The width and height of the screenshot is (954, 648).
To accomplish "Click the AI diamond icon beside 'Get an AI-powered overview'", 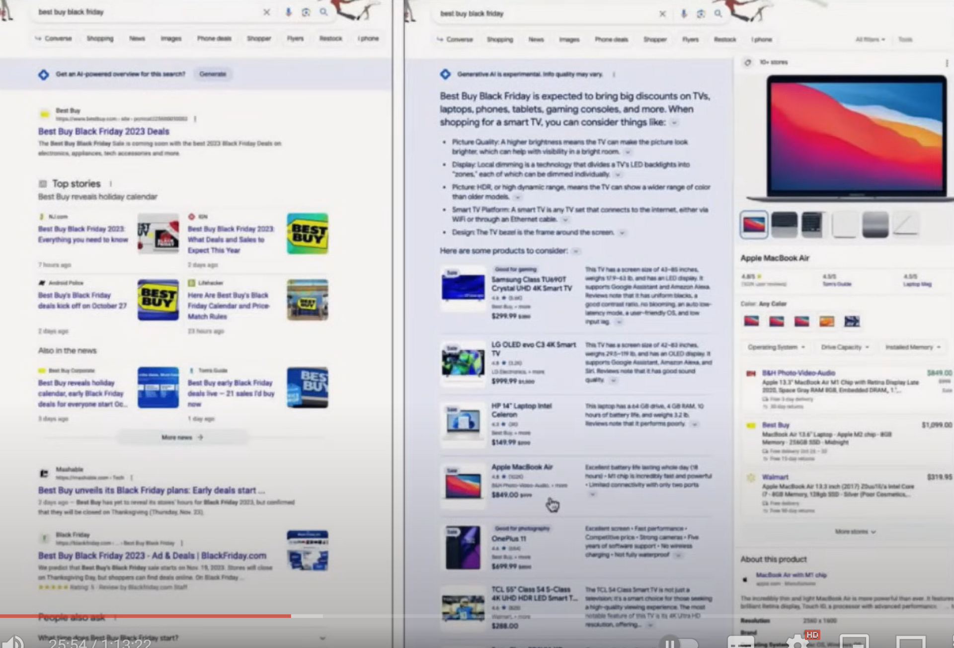I will click(x=44, y=75).
